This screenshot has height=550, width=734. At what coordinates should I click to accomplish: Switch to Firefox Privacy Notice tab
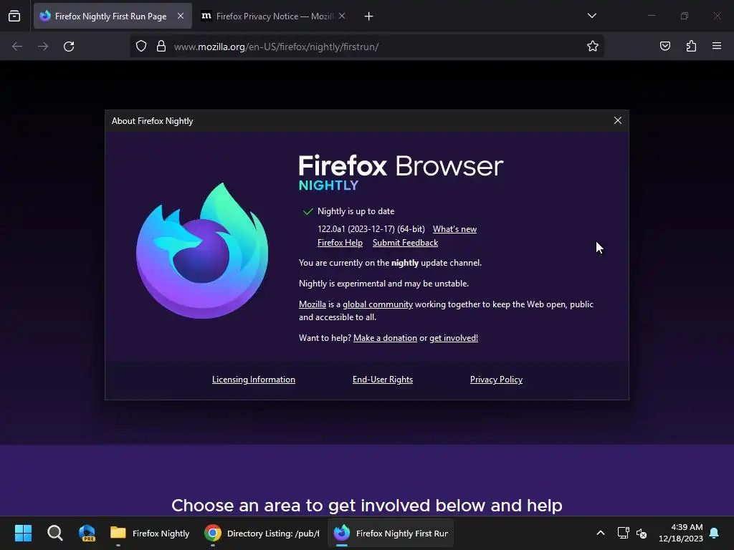click(x=273, y=16)
